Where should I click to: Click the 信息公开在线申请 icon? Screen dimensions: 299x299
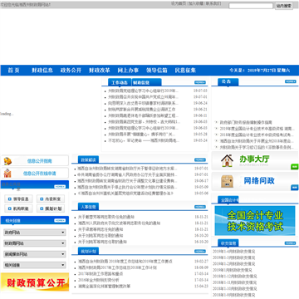(7, 174)
